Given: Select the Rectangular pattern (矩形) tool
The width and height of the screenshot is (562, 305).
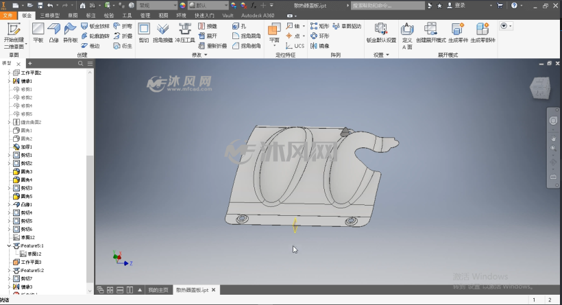Looking at the screenshot, I should pyautogui.click(x=319, y=26).
